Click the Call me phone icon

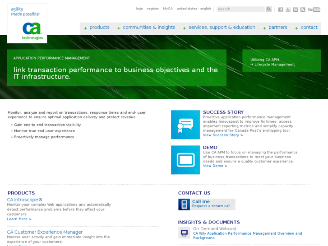184,204
